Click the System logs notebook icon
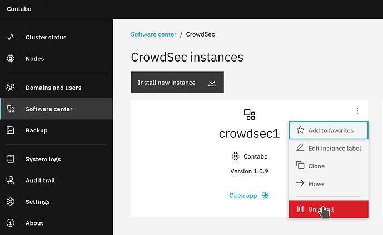Viewport: 383px width, 235px height. point(10,159)
